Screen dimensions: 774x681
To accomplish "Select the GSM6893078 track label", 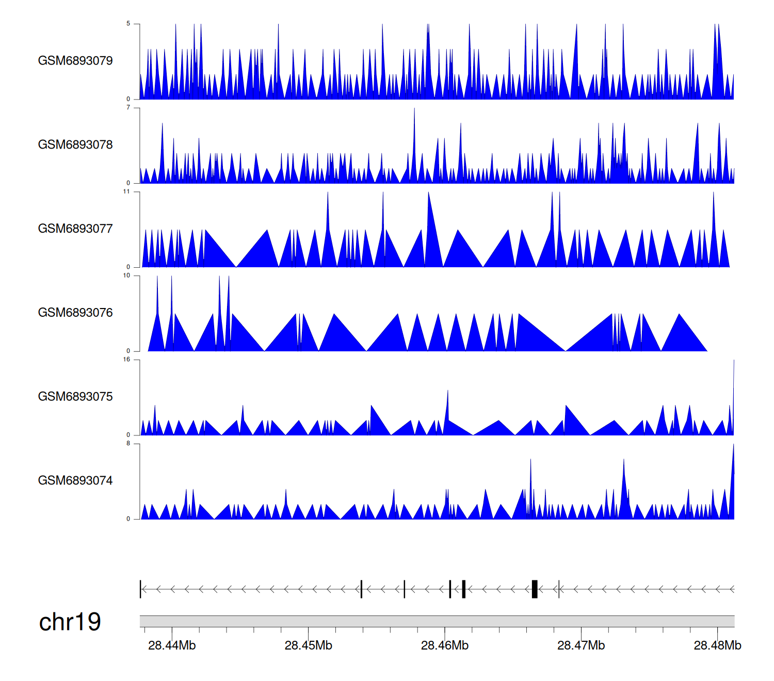I will coord(75,145).
